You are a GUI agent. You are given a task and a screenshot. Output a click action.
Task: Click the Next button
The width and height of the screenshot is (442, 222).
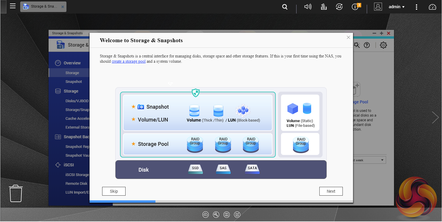[331, 191]
